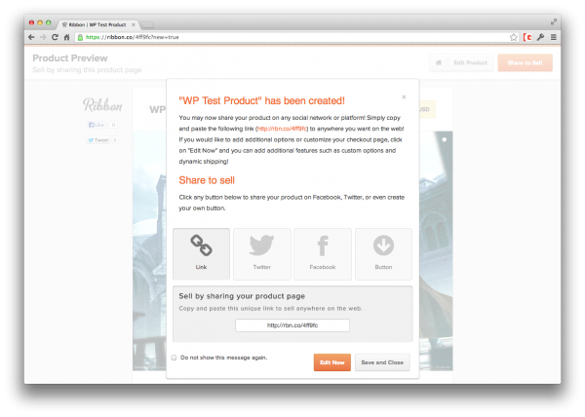Open the wrench extension icon
Screen dimensions: 585x417
[x=540, y=37]
